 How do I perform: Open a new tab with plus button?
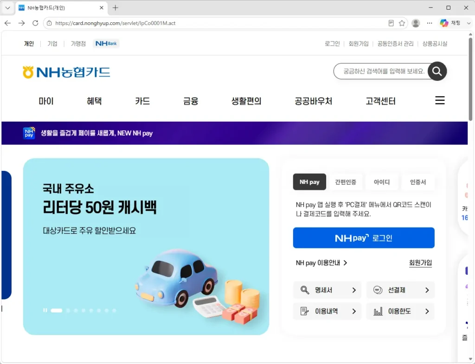(116, 8)
